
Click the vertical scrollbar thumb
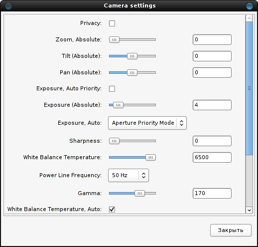click(249, 88)
